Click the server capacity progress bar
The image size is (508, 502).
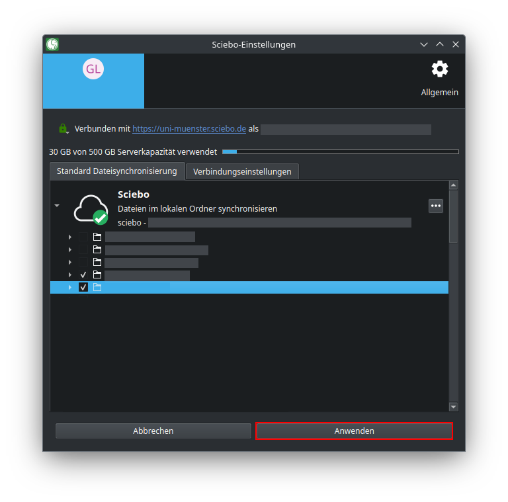(x=341, y=151)
